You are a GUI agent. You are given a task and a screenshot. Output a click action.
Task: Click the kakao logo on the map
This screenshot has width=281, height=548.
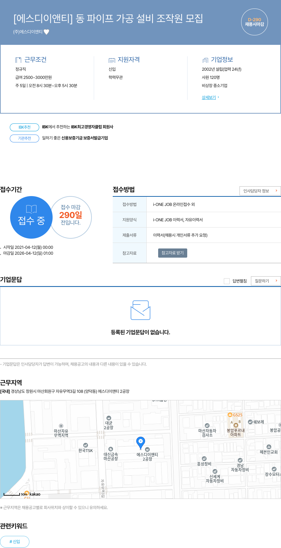click(35, 494)
